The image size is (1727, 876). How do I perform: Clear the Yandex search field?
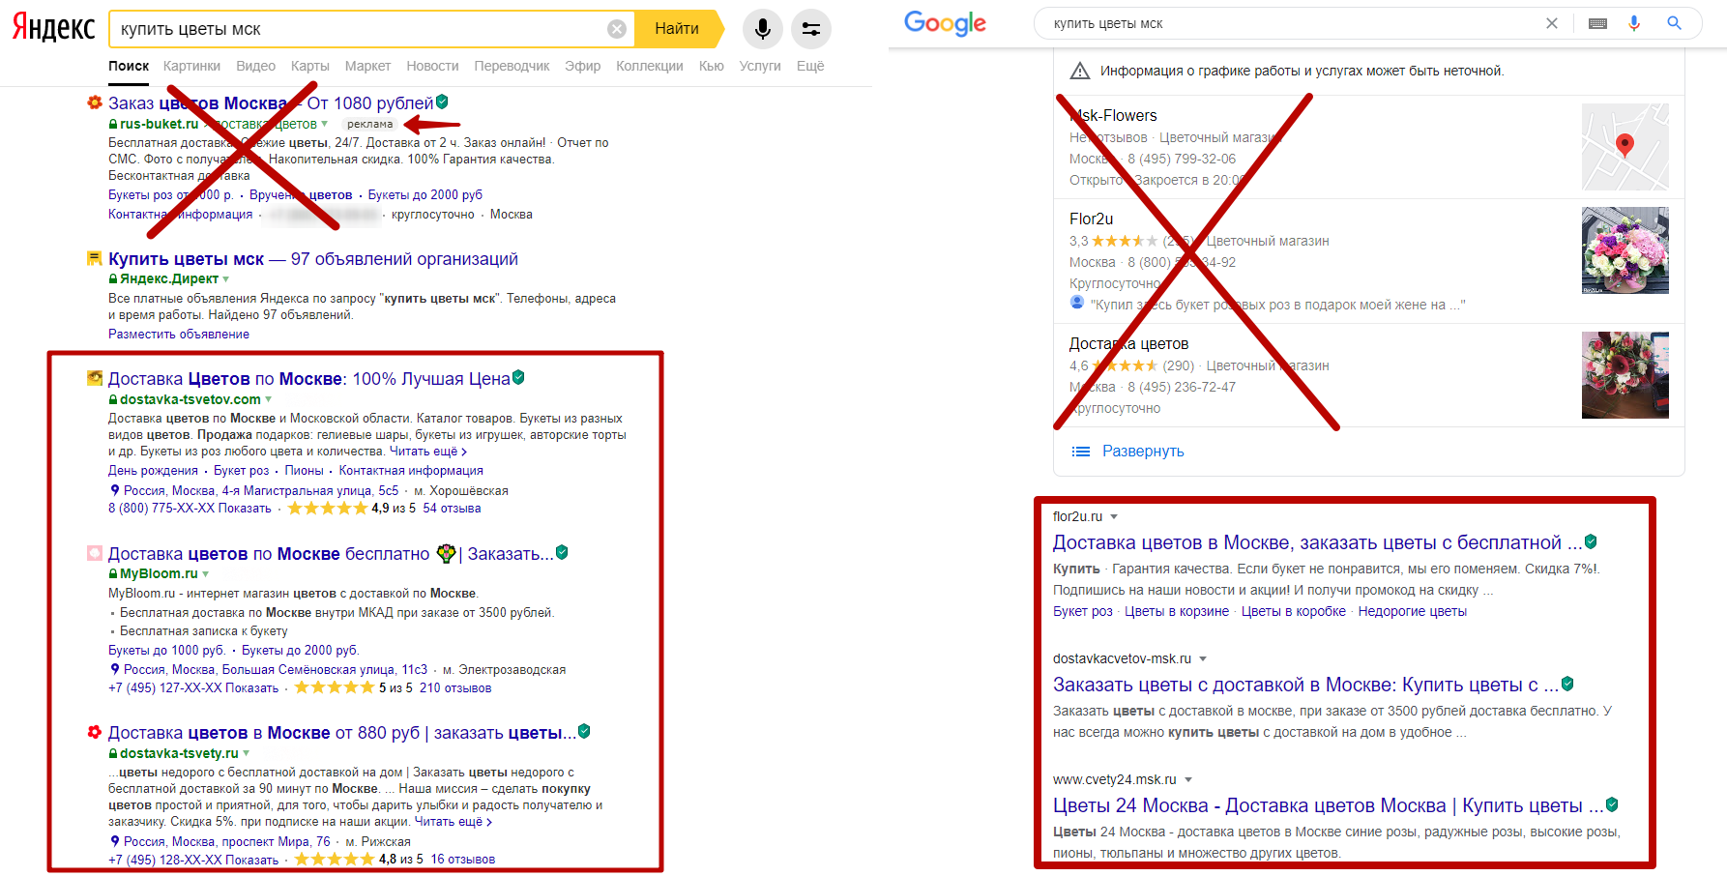tap(617, 29)
